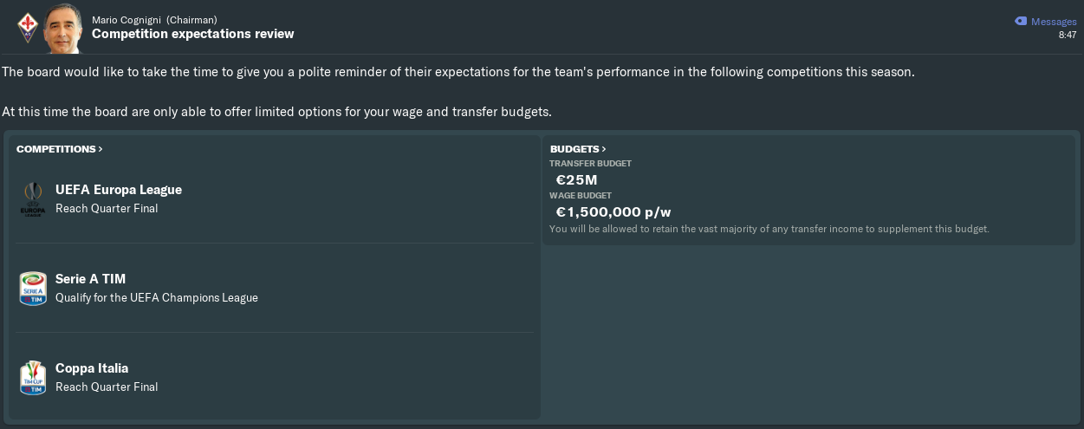Screen dimensions: 1084x429
Task: Click the Fiorentina club badge
Action: pos(27,28)
